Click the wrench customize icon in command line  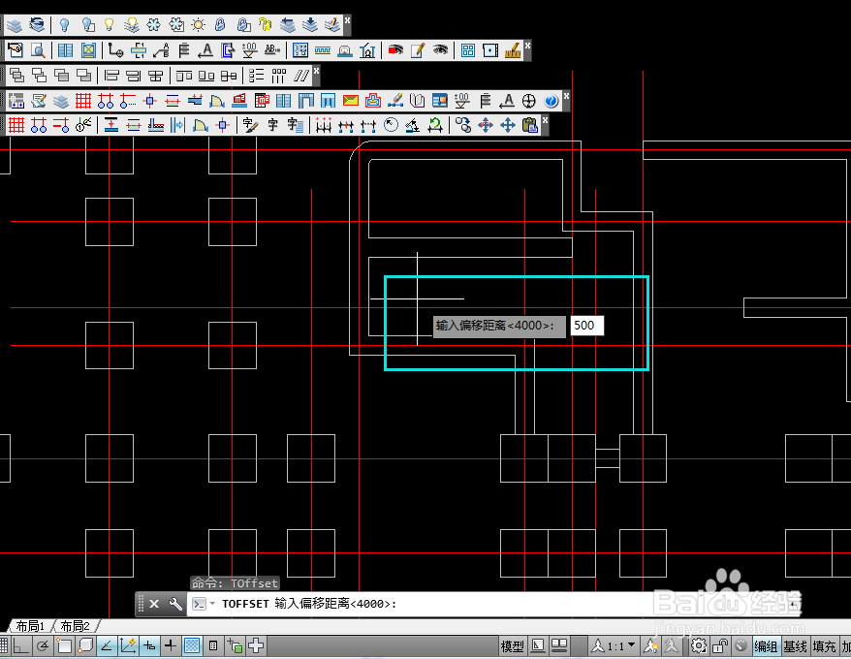point(175,604)
